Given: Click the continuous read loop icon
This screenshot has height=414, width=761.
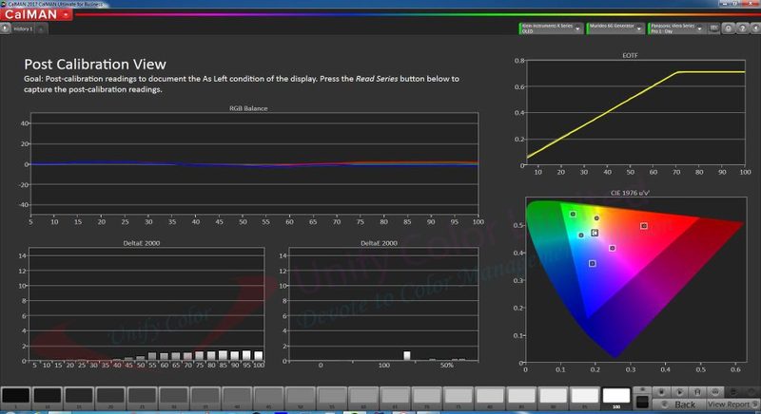Looking at the screenshot, I should coord(715,392).
